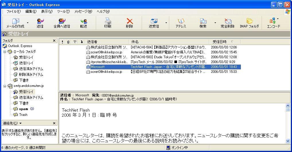Sort messages by 送信者 column header
292x152 pixels.
(107, 42)
